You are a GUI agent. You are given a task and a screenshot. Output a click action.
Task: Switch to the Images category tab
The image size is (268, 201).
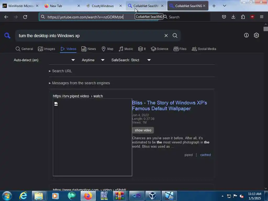coord(47,49)
